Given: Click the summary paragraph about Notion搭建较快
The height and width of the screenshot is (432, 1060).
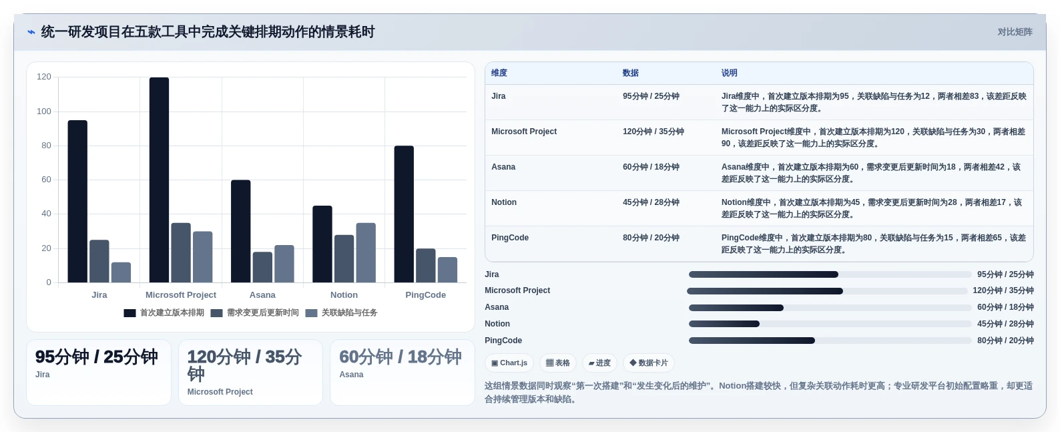Looking at the screenshot, I should click(759, 393).
